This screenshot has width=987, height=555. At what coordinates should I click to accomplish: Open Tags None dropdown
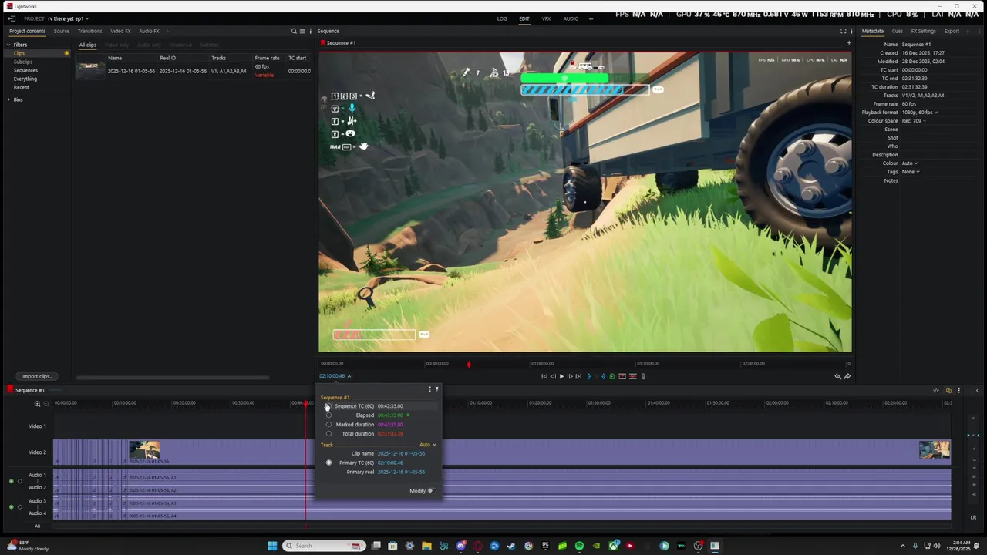[911, 172]
